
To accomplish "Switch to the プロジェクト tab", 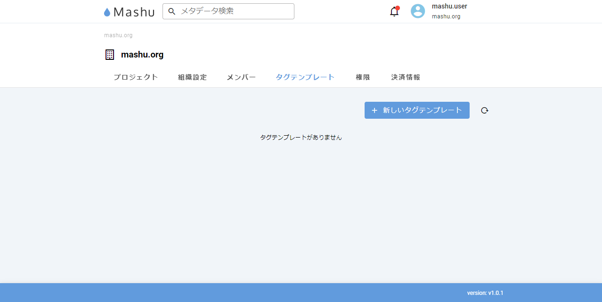I will (136, 77).
